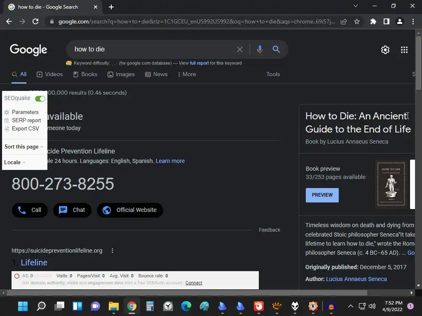Viewport: 422px width, 316px height.
Task: Expand Locale section
Action: coord(15,162)
